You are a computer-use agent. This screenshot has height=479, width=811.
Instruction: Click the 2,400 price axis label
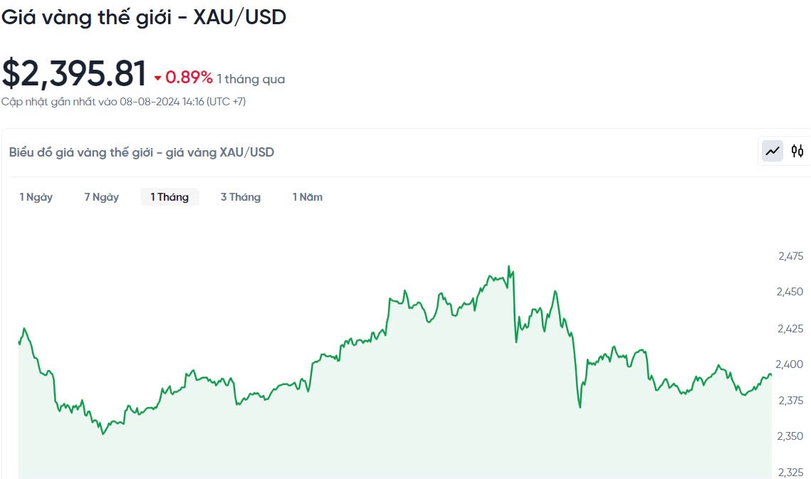[790, 364]
